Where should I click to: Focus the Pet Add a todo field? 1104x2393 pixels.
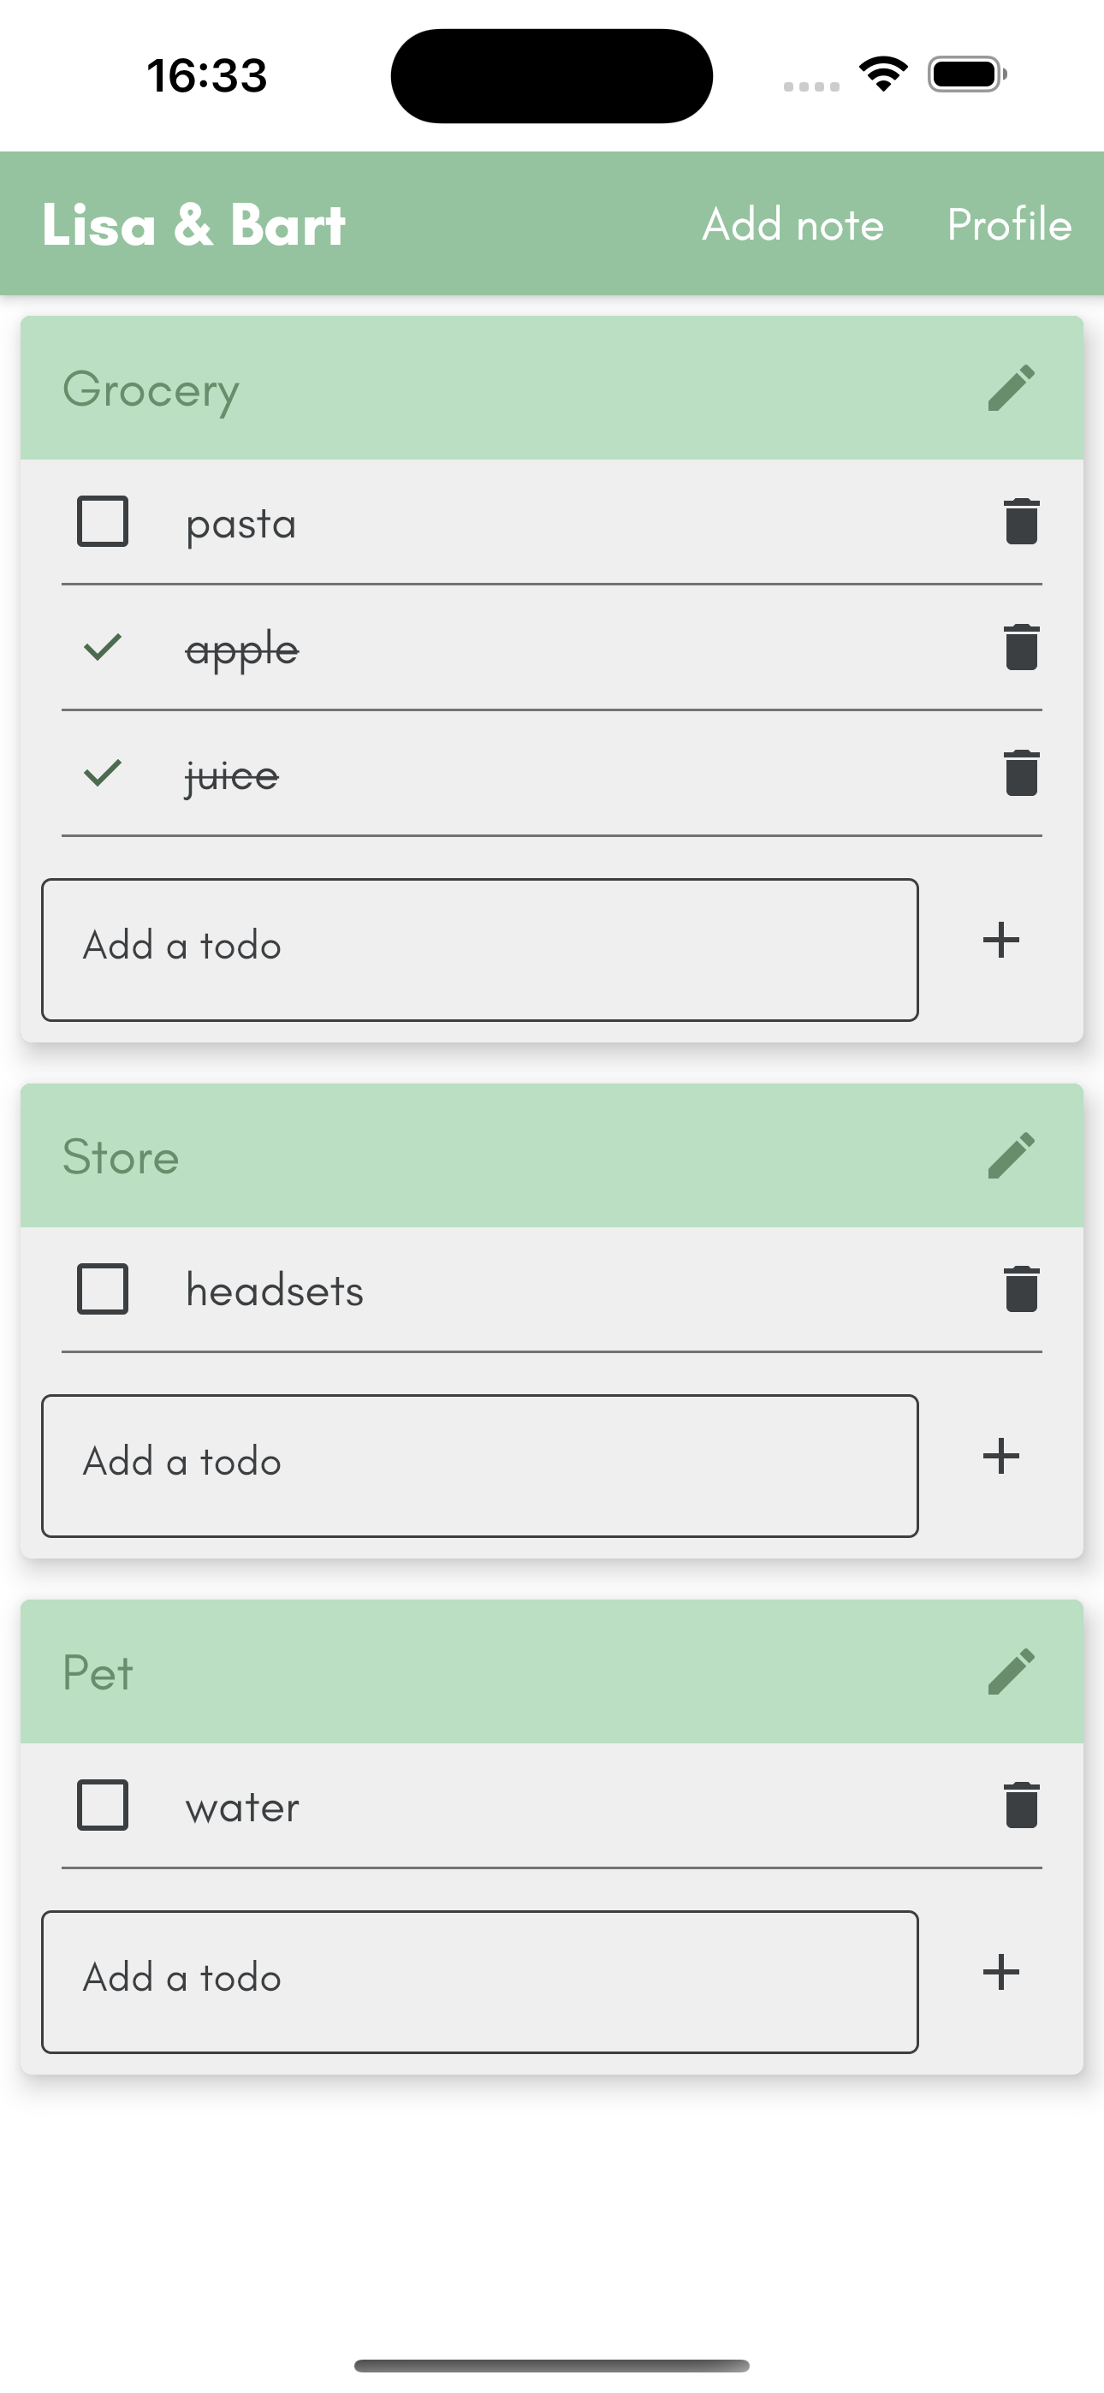coord(479,1981)
